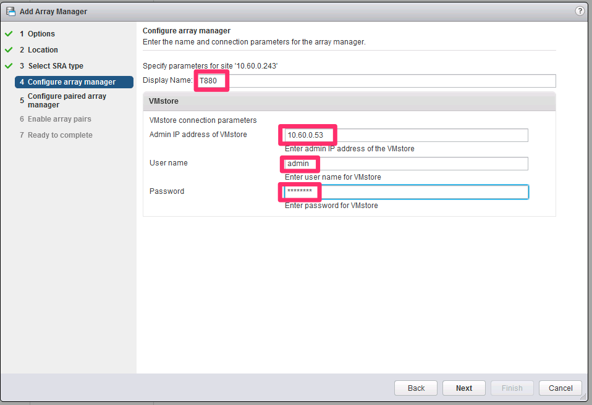Return to step 3 Select SRA type
The width and height of the screenshot is (592, 405).
55,66
